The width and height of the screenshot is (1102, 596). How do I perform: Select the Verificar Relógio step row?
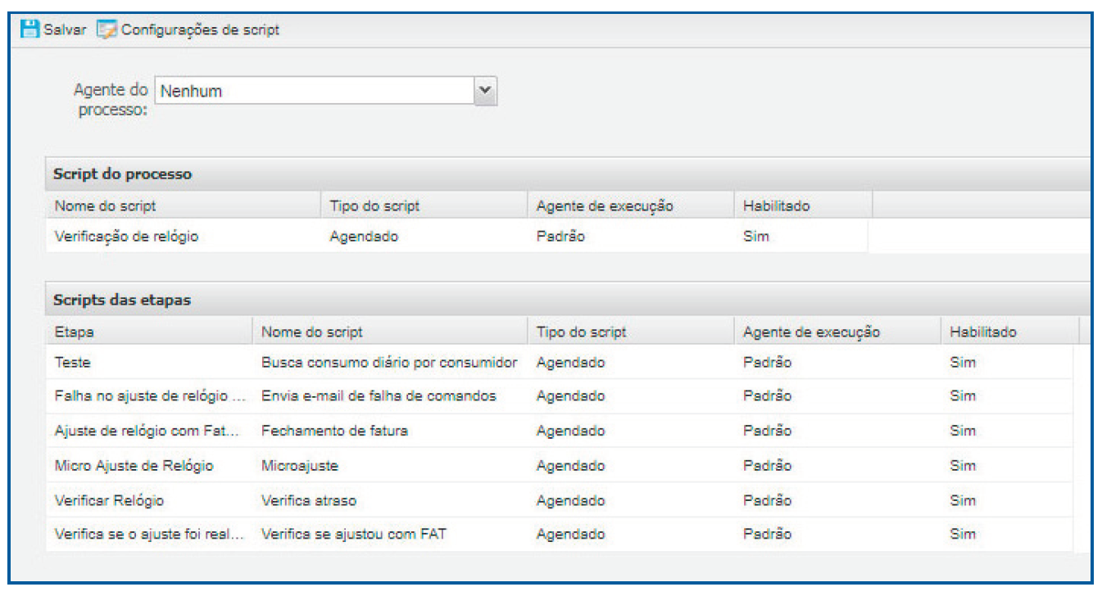[109, 500]
